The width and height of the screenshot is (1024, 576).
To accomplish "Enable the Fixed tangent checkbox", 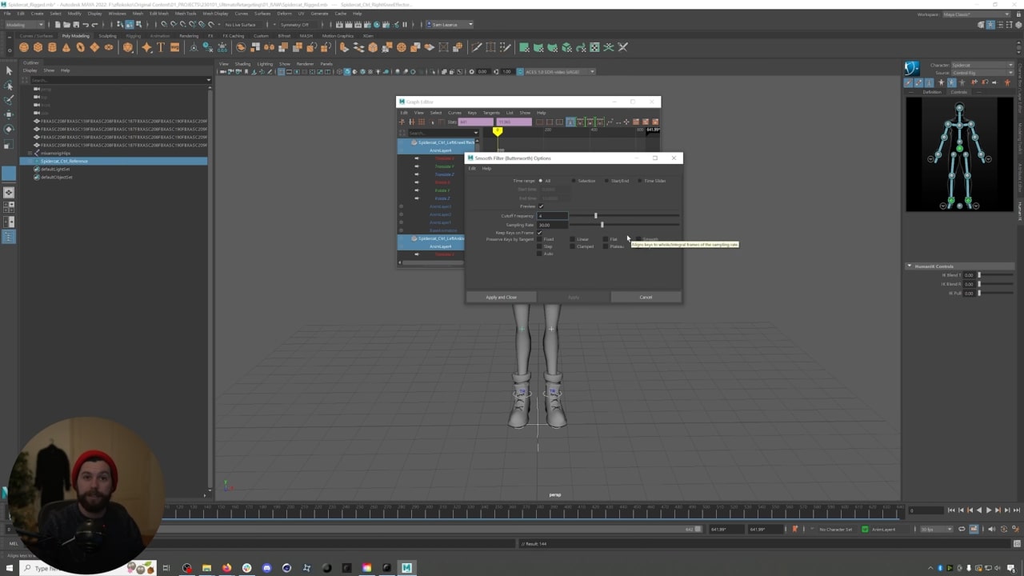I will click(540, 239).
